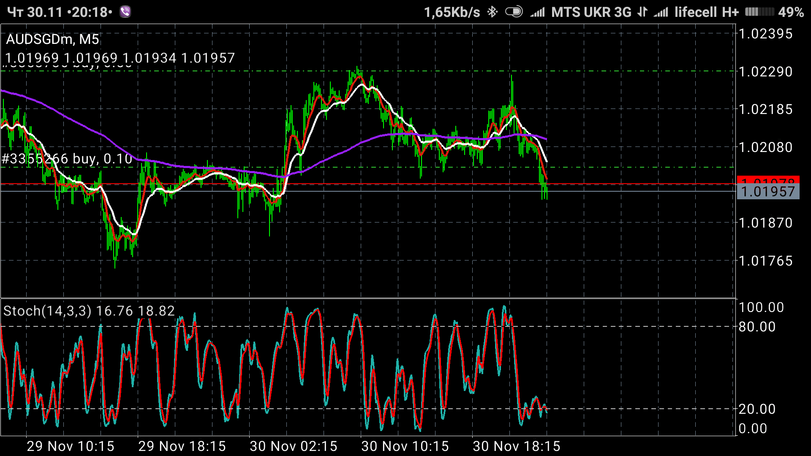Select the #3355266 buy, 0.10 order label
The image size is (811, 456).
[67, 159]
